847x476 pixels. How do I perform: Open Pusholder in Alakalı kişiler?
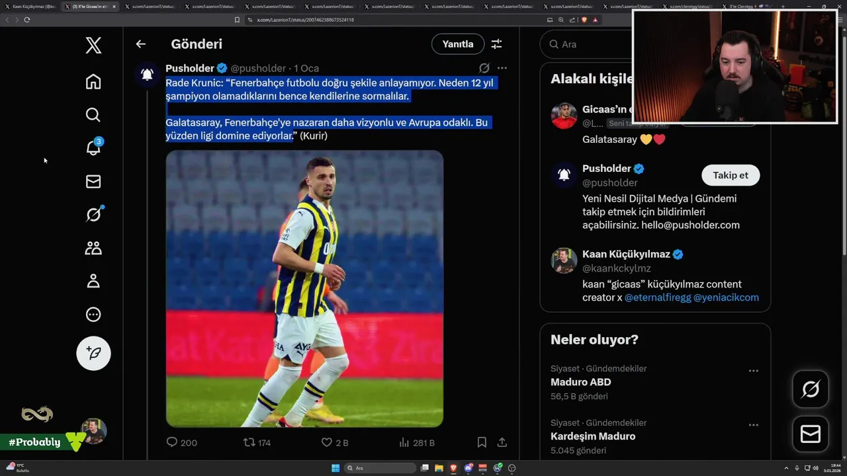pyautogui.click(x=607, y=169)
